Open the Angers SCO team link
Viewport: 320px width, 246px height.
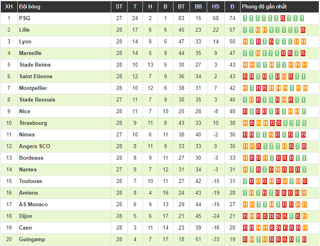35,146
